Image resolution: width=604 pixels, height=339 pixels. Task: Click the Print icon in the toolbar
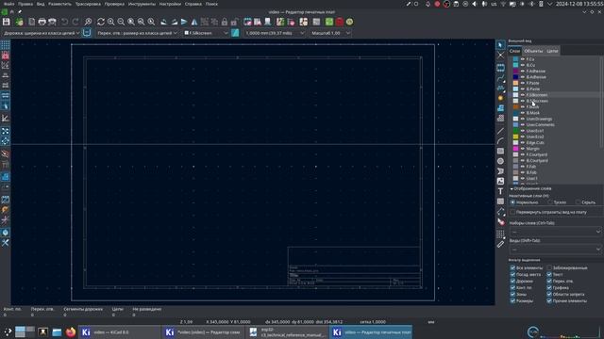coord(42,22)
